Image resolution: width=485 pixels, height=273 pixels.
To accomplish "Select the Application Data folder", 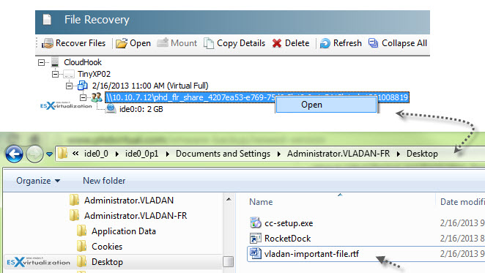I will (123, 231).
